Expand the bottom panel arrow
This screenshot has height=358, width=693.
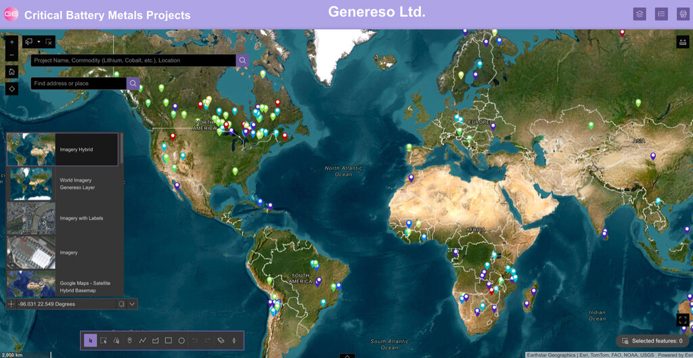[346, 355]
